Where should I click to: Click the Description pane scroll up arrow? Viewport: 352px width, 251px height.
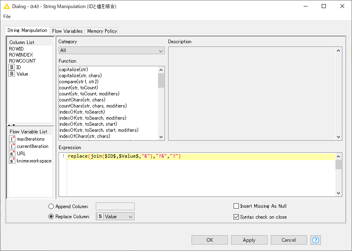coord(339,51)
